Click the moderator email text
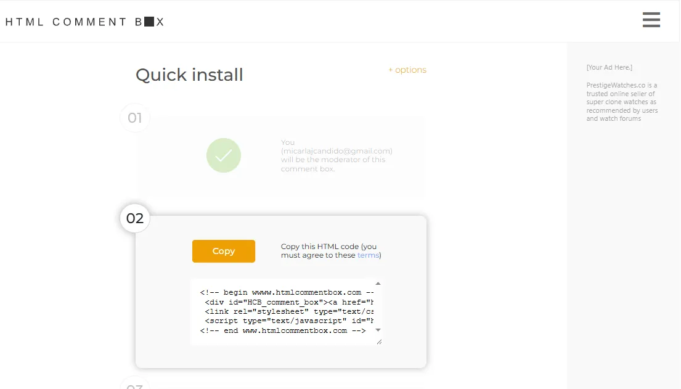Image resolution: width=681 pixels, height=389 pixels. 336,151
